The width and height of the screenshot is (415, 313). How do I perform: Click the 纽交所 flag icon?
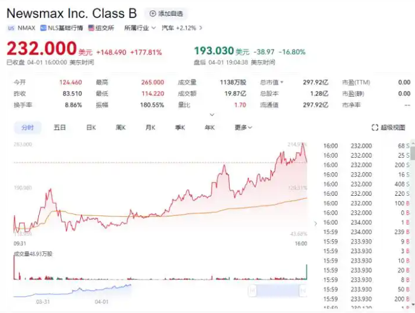(x=91, y=28)
